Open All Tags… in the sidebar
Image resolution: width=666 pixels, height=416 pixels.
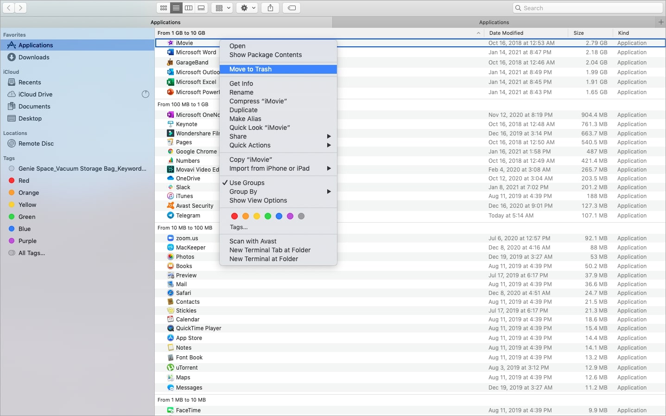(32, 253)
